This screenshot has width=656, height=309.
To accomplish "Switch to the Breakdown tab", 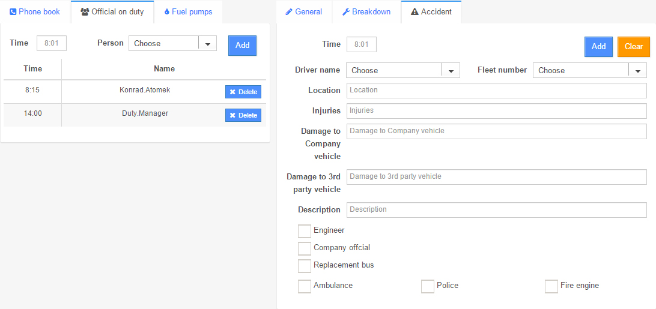I will point(366,11).
